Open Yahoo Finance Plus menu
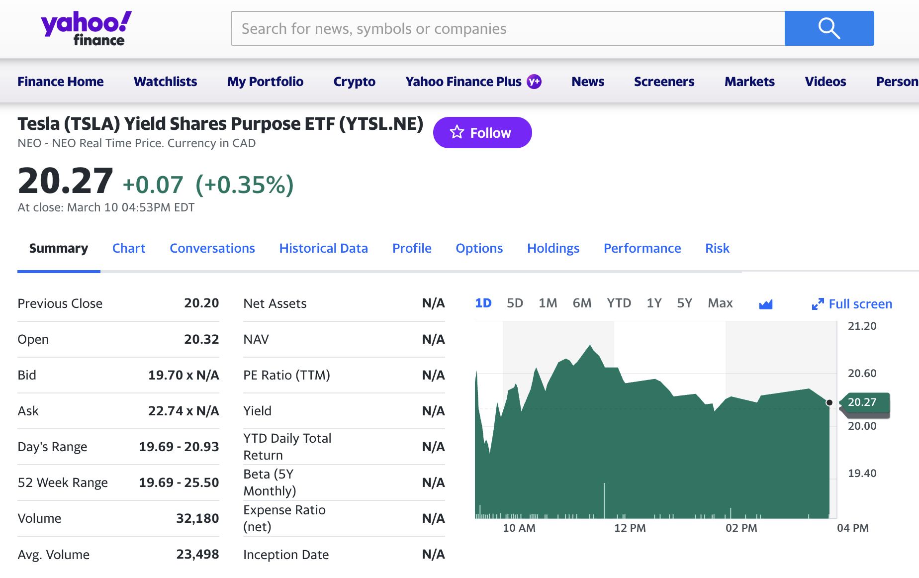Image resolution: width=919 pixels, height=578 pixels. [473, 81]
